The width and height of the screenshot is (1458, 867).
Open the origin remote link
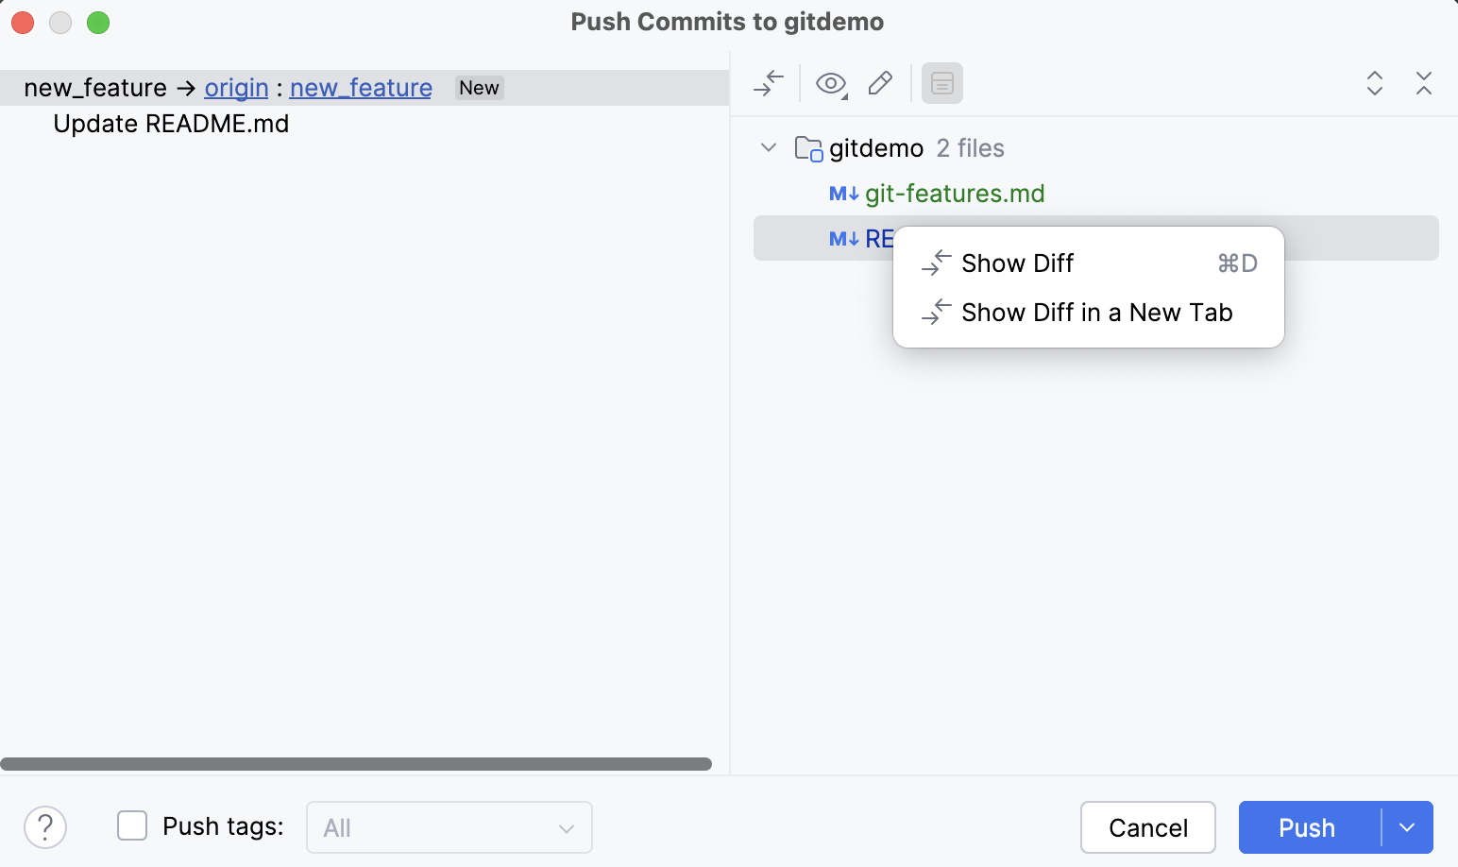(235, 87)
